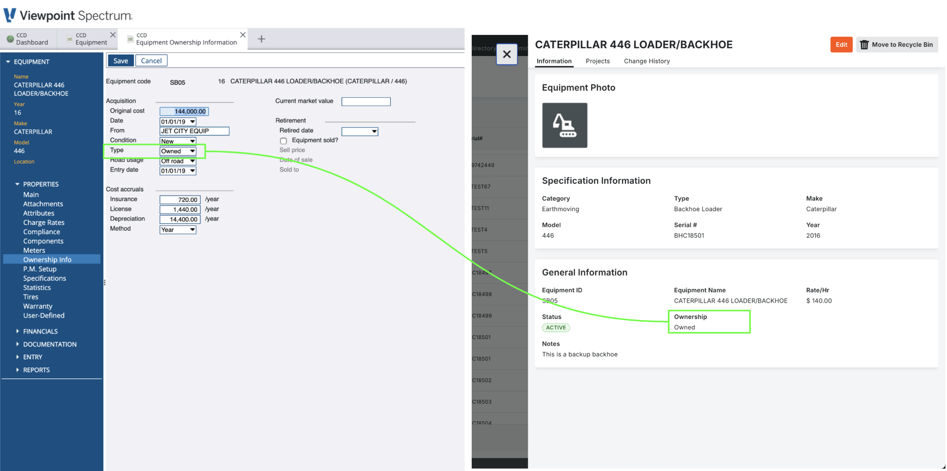
Task: Switch to the CCD Equipment tab
Action: pos(87,39)
